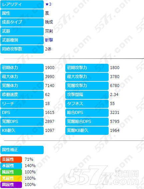Select the yellow 光属性 badge
144x189 pixels.
pyautogui.click(x=11, y=178)
